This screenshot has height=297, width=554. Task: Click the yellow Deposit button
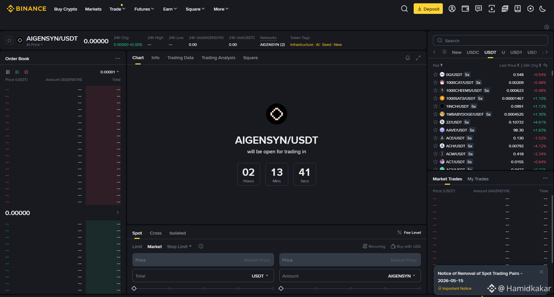[428, 9]
